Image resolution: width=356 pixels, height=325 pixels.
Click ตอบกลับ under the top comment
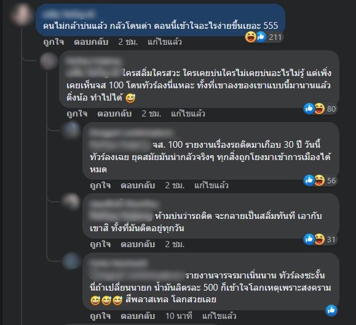91,42
